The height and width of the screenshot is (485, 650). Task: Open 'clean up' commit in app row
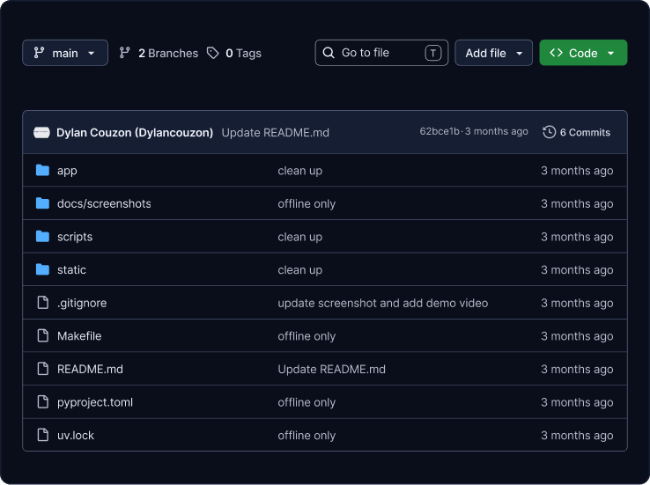point(299,171)
